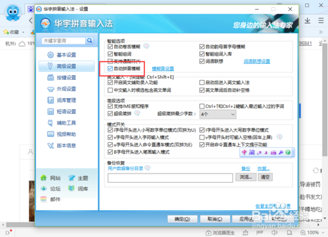Open the 超级简拼最少字数 4个 dropdown

click(218, 114)
